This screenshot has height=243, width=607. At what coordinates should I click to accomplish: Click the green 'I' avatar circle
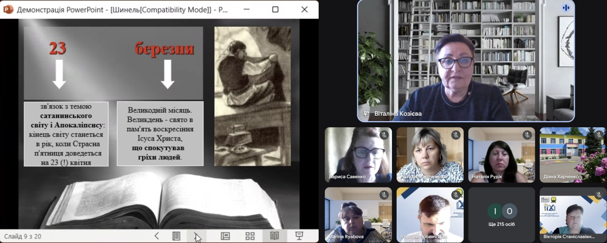point(494,211)
